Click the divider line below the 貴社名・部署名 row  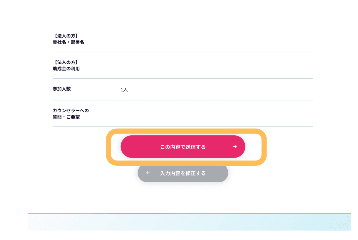pos(183,52)
